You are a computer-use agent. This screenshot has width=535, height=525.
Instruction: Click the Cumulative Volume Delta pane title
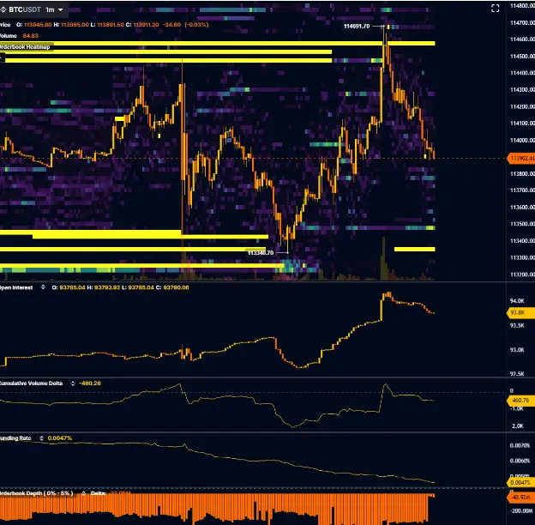[31, 383]
